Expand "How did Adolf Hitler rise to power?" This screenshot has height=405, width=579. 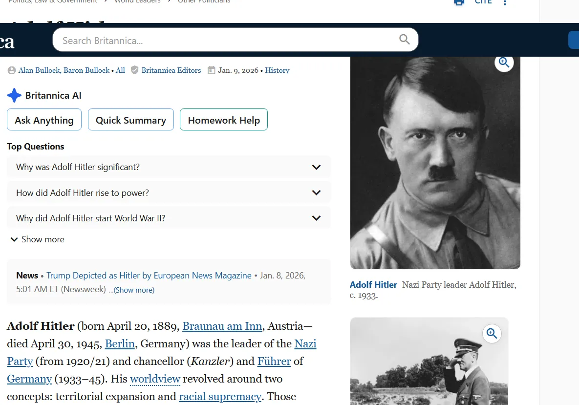click(x=316, y=193)
